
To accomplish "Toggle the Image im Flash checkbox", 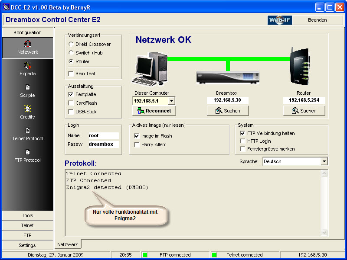I will [137, 136].
